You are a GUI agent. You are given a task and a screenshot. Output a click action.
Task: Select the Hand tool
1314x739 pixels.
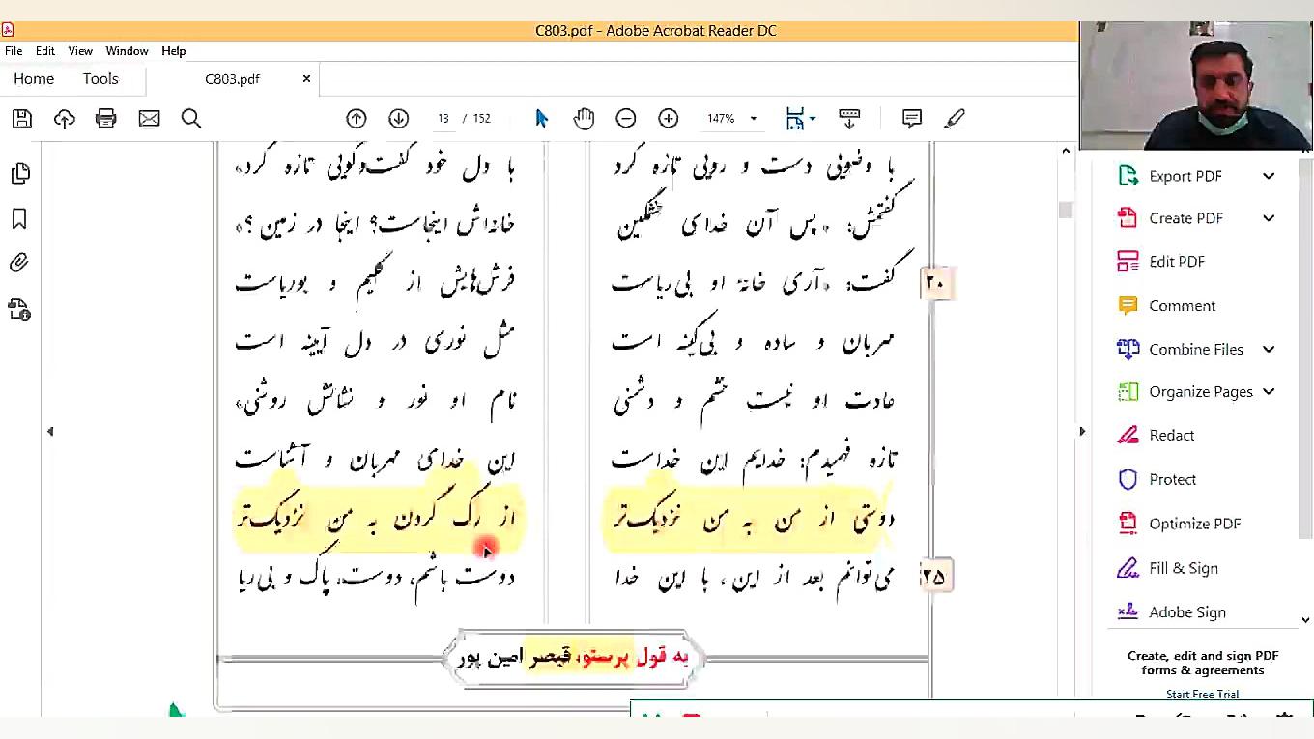point(584,118)
